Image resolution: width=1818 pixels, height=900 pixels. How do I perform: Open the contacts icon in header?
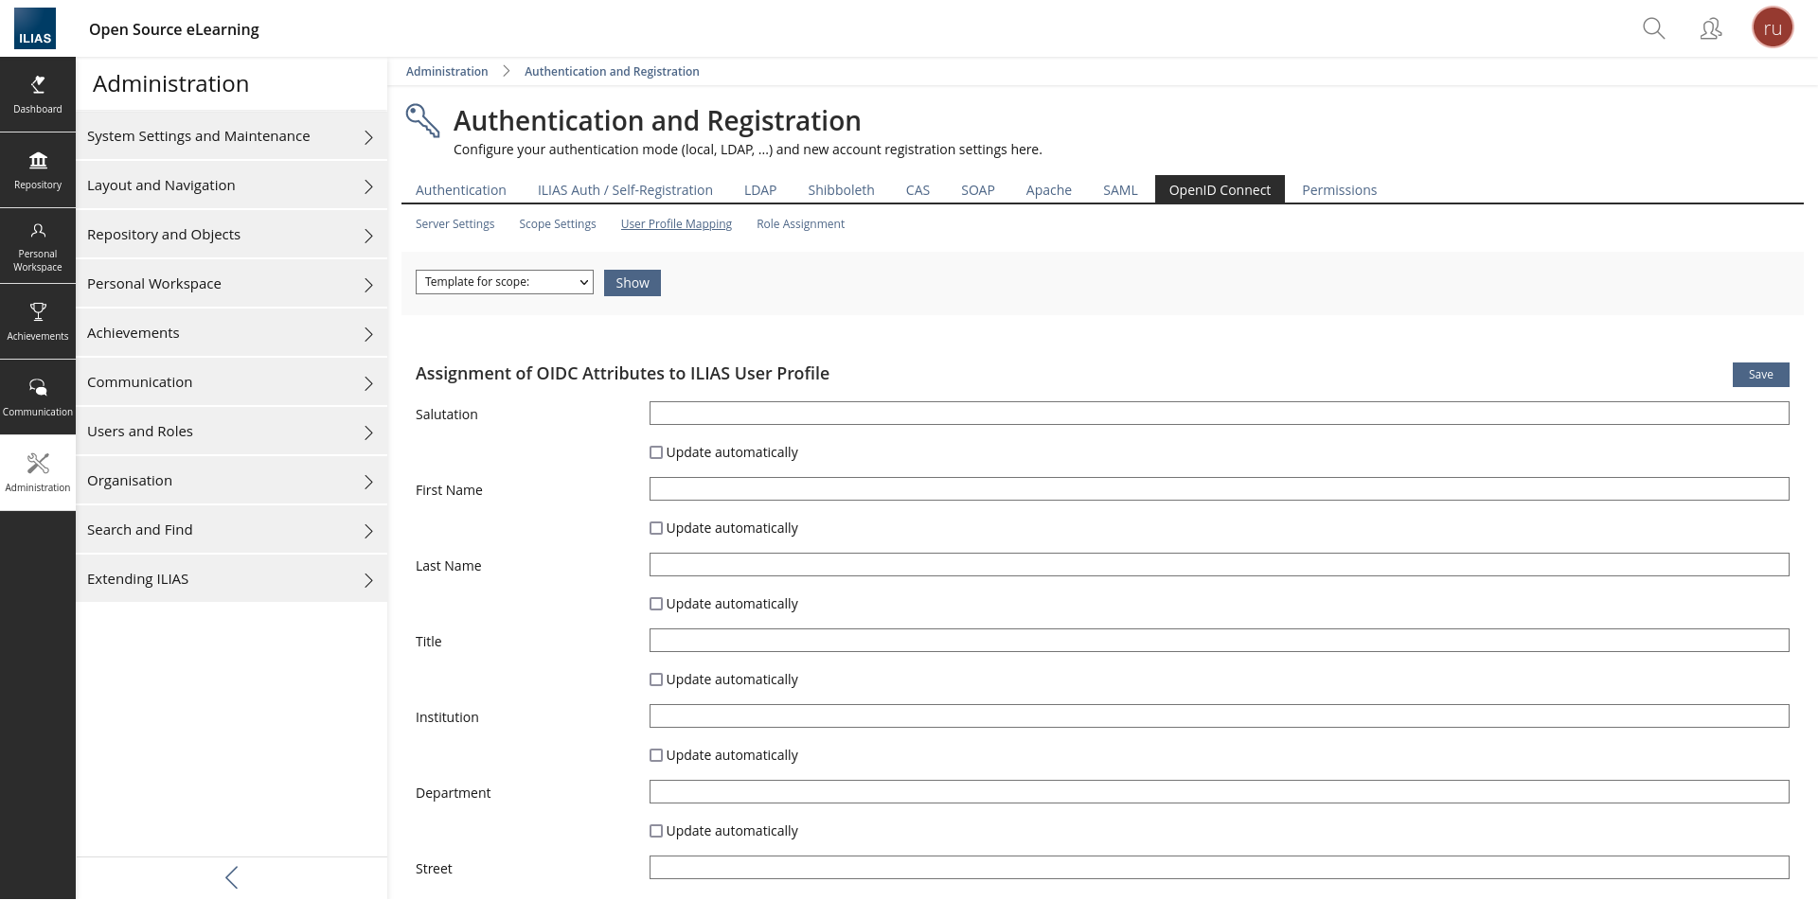pyautogui.click(x=1710, y=28)
